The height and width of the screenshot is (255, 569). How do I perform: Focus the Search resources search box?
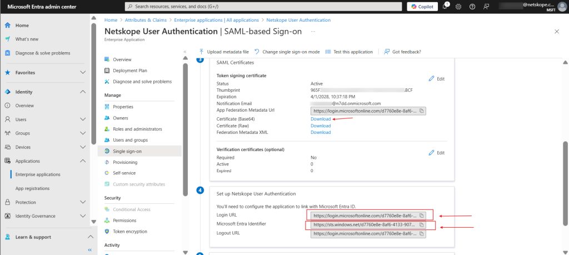263,7
